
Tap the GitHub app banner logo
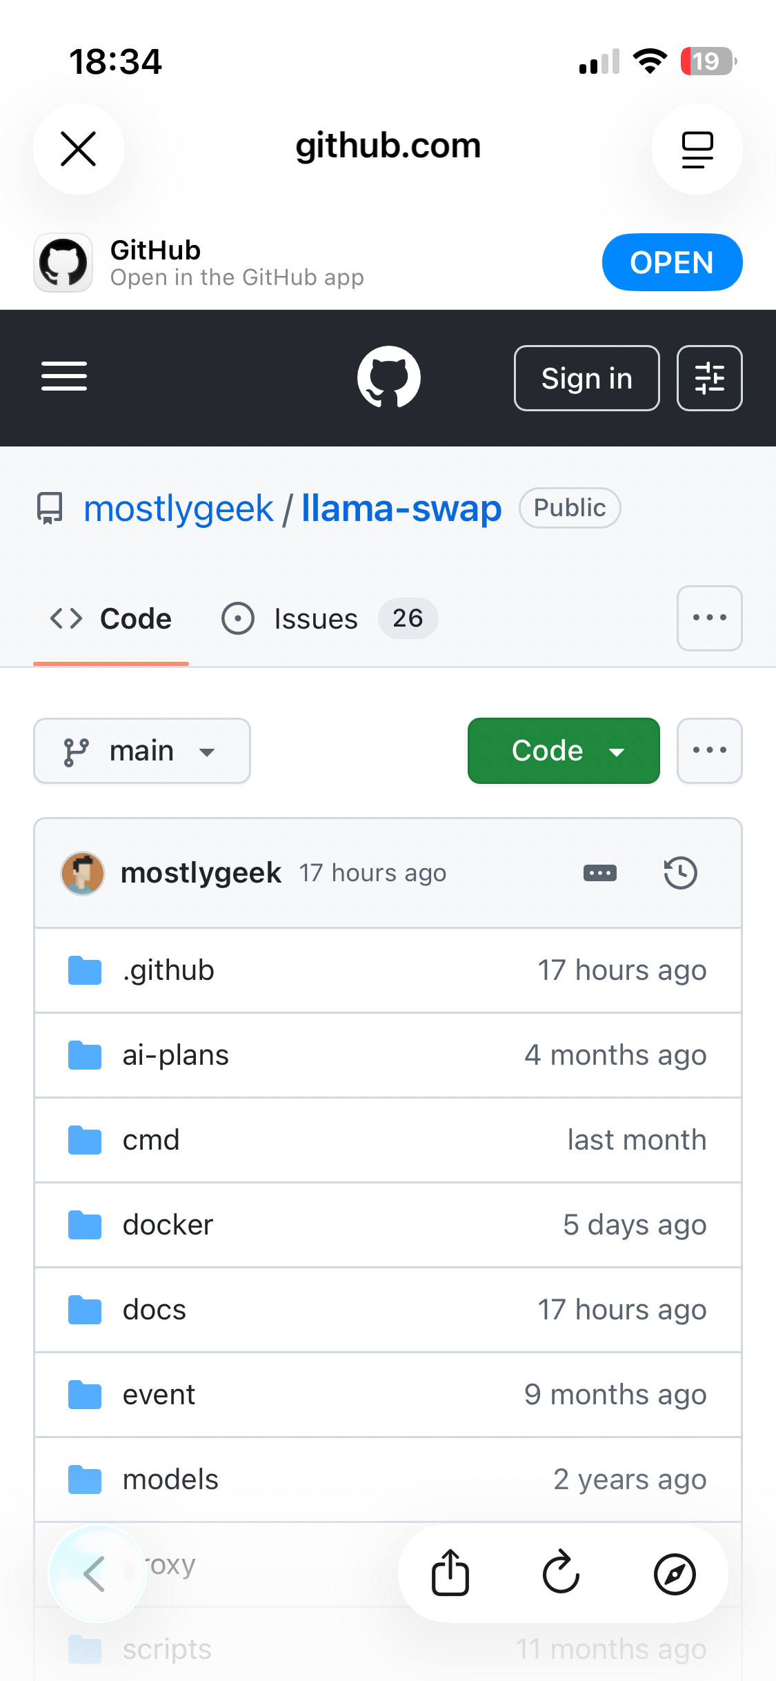pyautogui.click(x=63, y=262)
